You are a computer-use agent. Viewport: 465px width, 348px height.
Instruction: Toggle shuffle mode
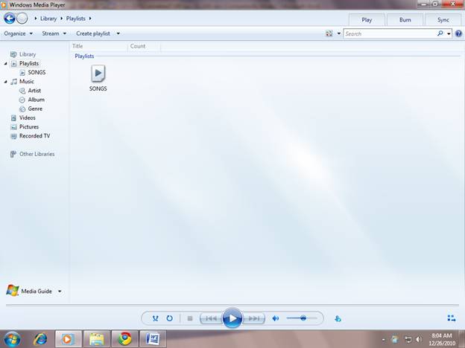coord(155,318)
